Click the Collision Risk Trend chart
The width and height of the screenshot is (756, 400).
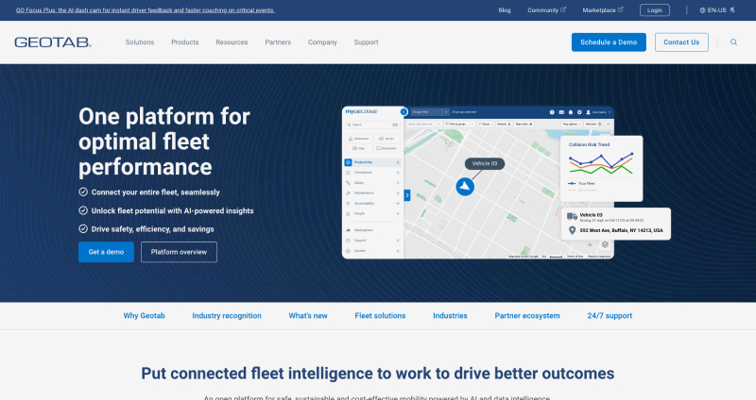tap(601, 164)
